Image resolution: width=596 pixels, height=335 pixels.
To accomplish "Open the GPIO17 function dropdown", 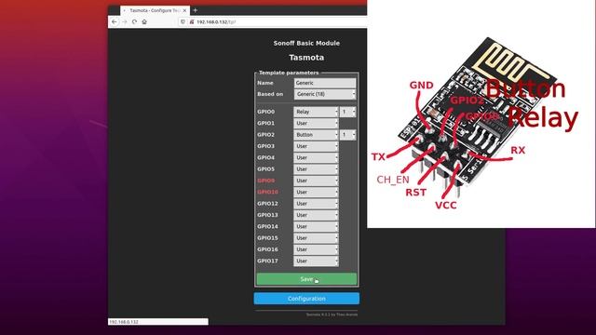I will click(x=316, y=261).
